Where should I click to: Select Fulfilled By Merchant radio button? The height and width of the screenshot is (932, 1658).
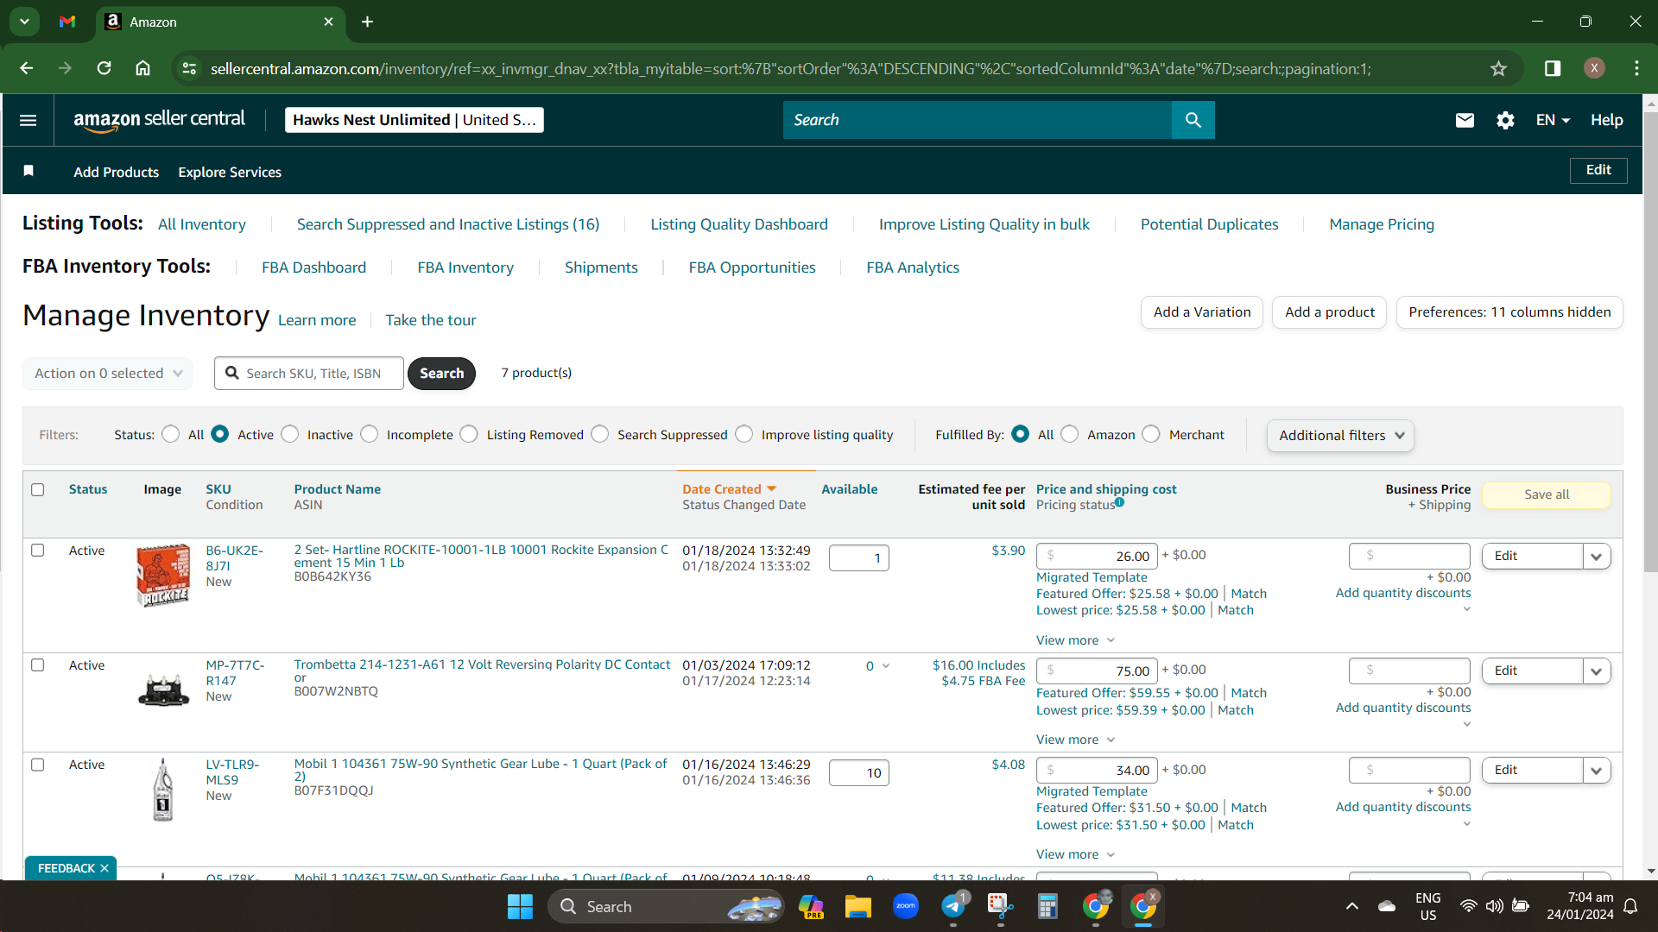tap(1151, 434)
